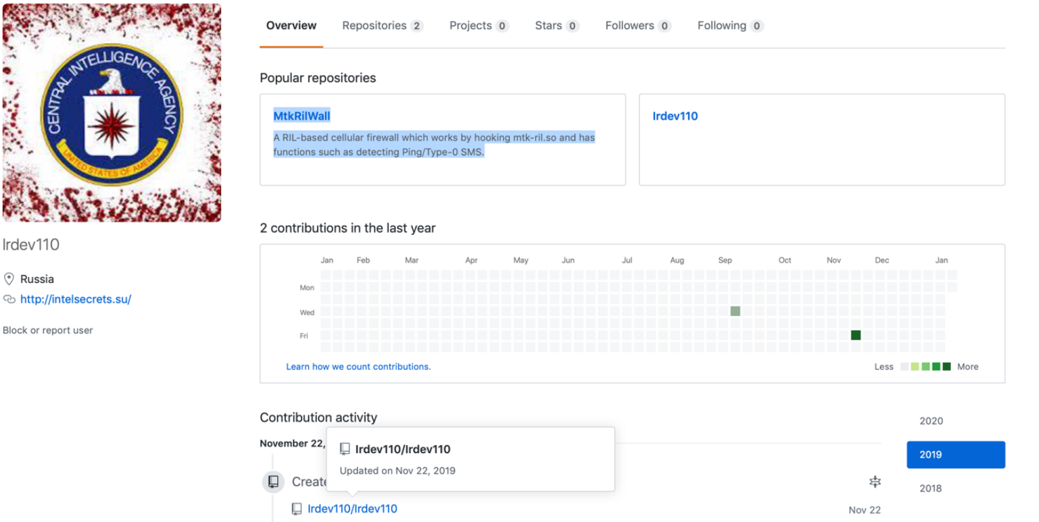Open the Projects tab
Image resolution: width=1039 pixels, height=522 pixels.
(479, 26)
